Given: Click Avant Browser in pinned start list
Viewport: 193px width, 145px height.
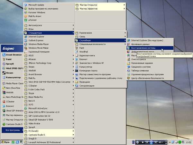Looking at the screenshot, I should pyautogui.click(x=12, y=55).
